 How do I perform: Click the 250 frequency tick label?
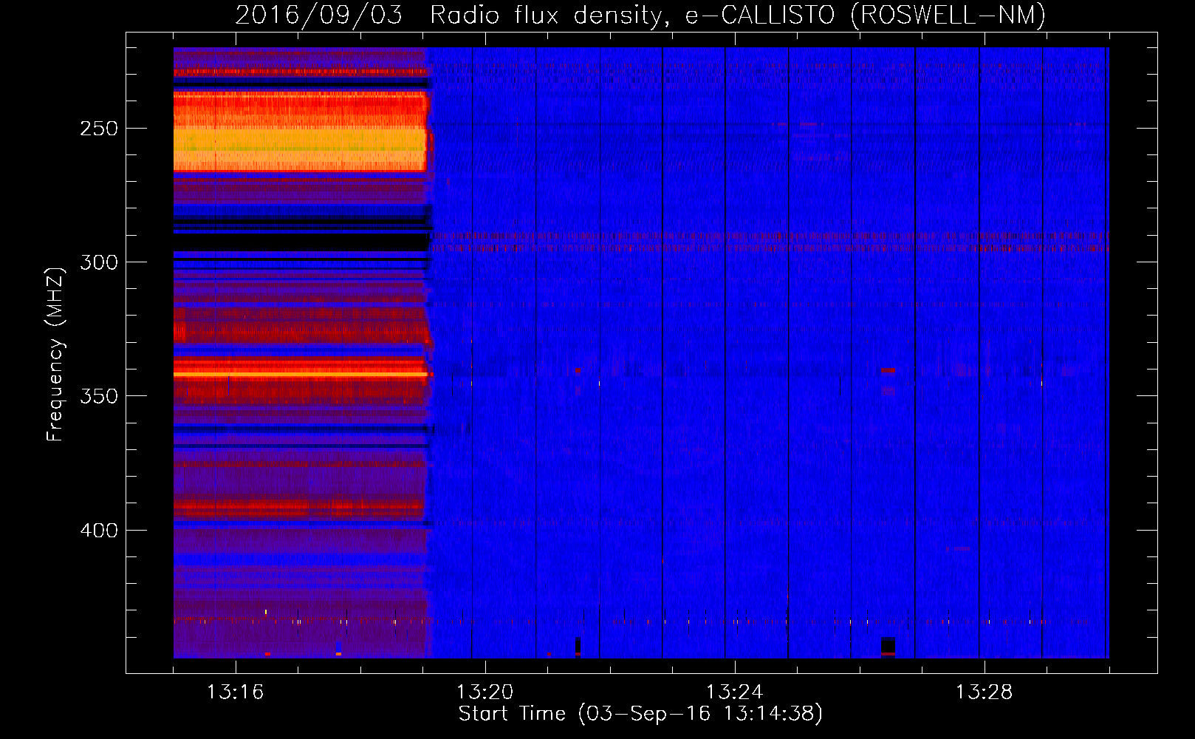[98, 129]
